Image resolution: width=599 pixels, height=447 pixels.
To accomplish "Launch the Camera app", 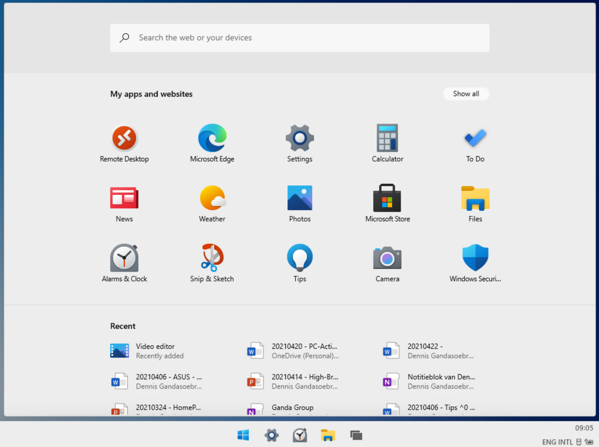I will [388, 264].
